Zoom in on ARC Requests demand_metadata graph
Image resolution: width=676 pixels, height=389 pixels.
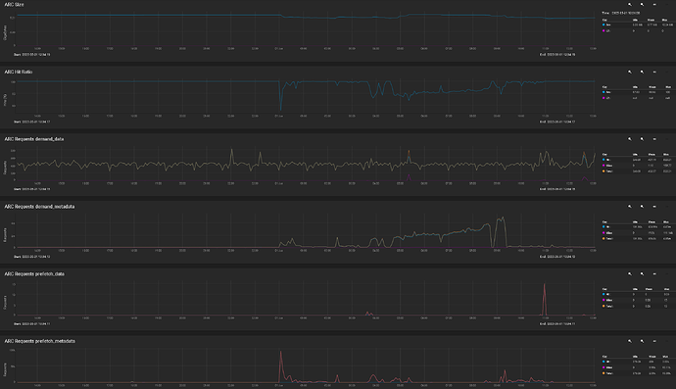point(630,207)
